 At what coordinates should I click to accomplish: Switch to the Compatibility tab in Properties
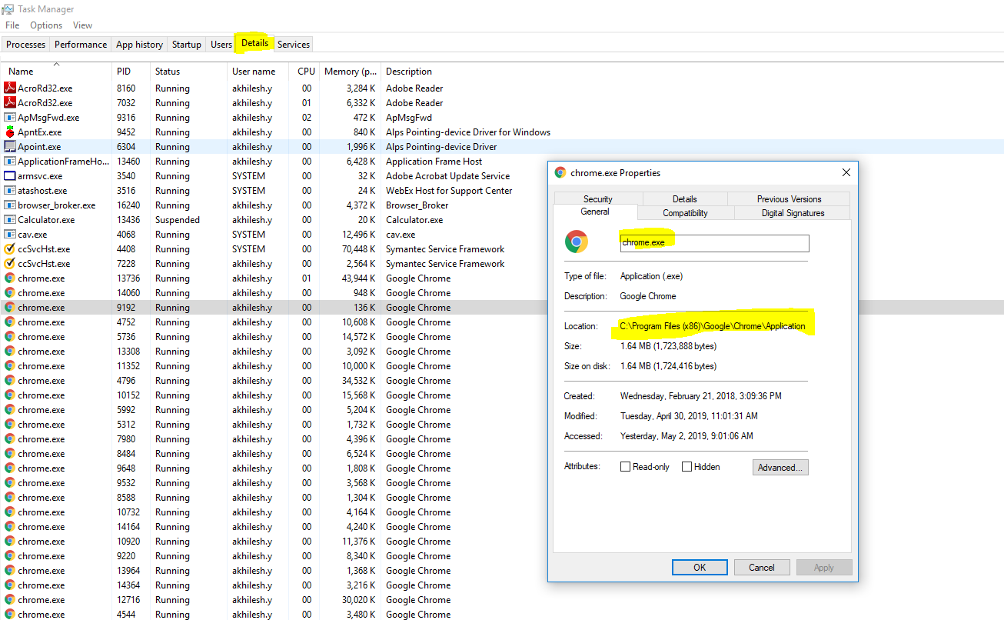pos(685,213)
